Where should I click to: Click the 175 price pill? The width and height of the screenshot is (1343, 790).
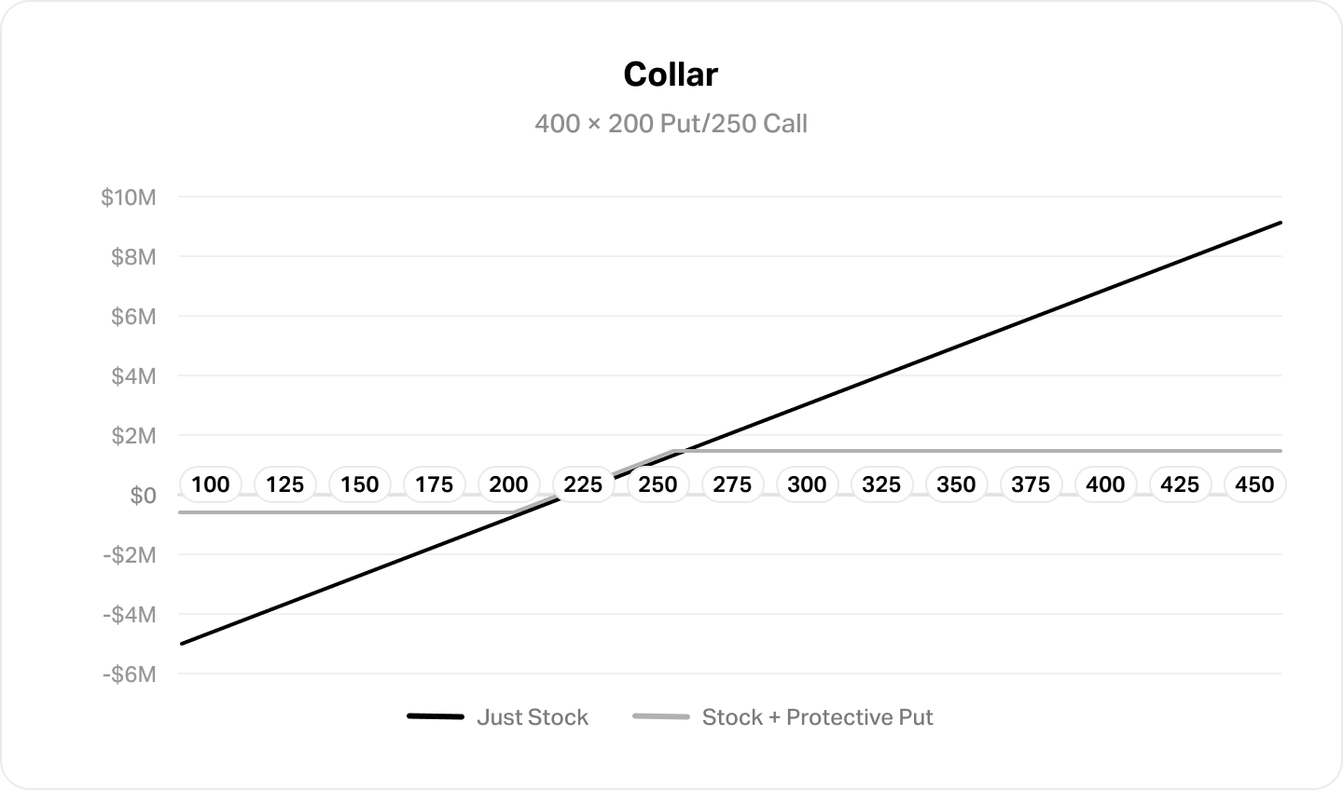(434, 484)
